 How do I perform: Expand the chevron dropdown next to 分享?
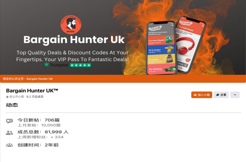pos(235,95)
